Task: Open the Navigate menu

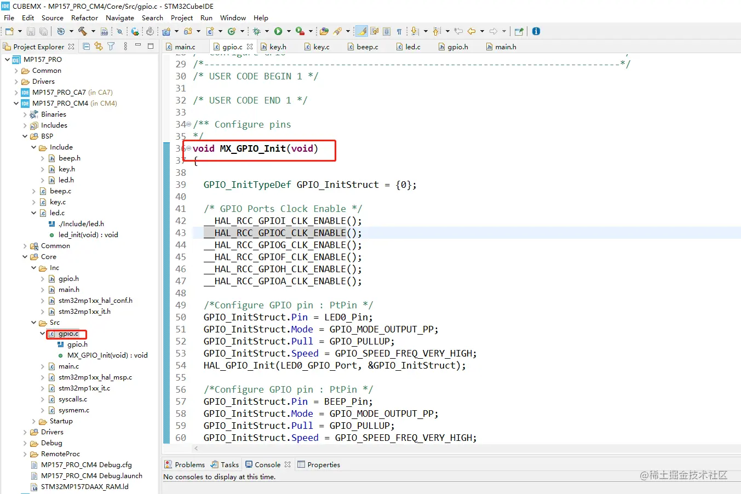Action: coord(120,18)
